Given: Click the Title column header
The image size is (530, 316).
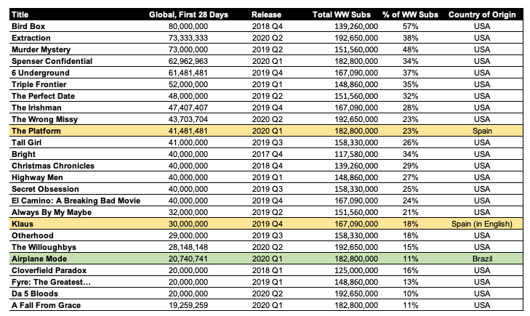Looking at the screenshot, I should [x=20, y=15].
